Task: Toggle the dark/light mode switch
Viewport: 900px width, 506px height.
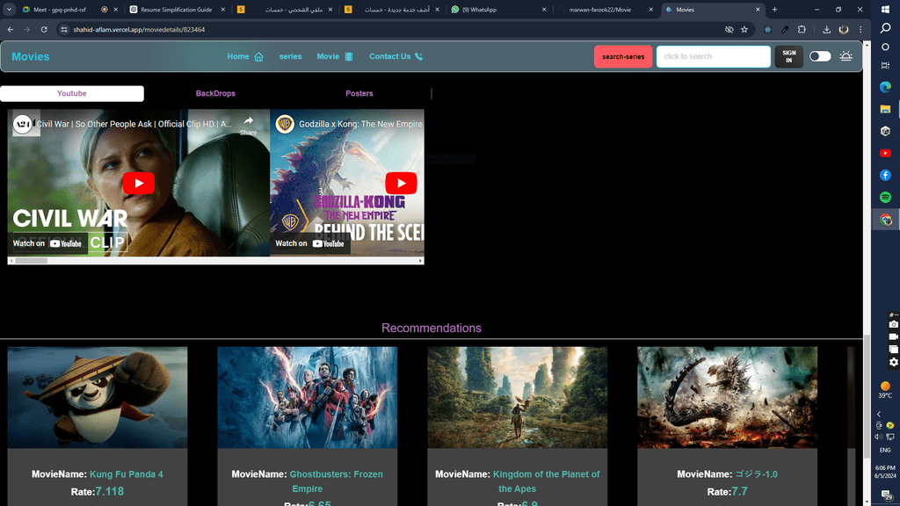Action: click(820, 56)
